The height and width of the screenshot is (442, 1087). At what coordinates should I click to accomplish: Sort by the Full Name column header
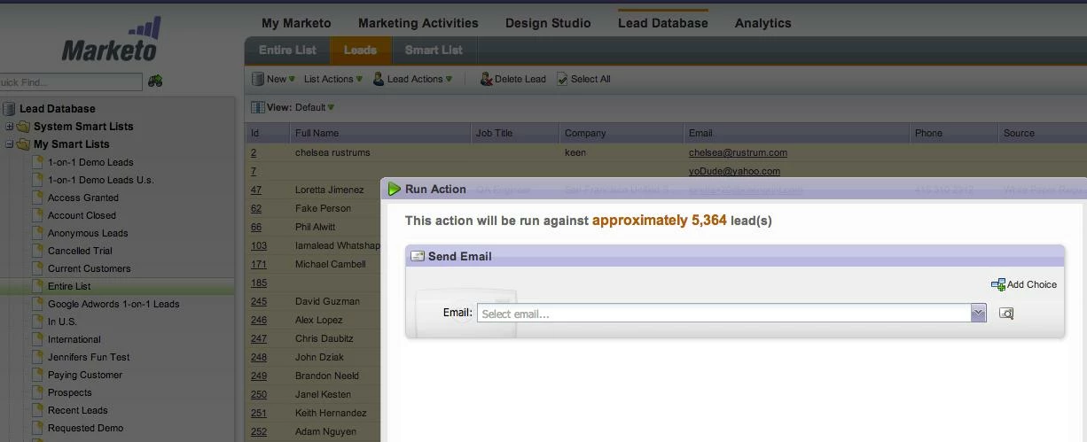click(x=380, y=133)
